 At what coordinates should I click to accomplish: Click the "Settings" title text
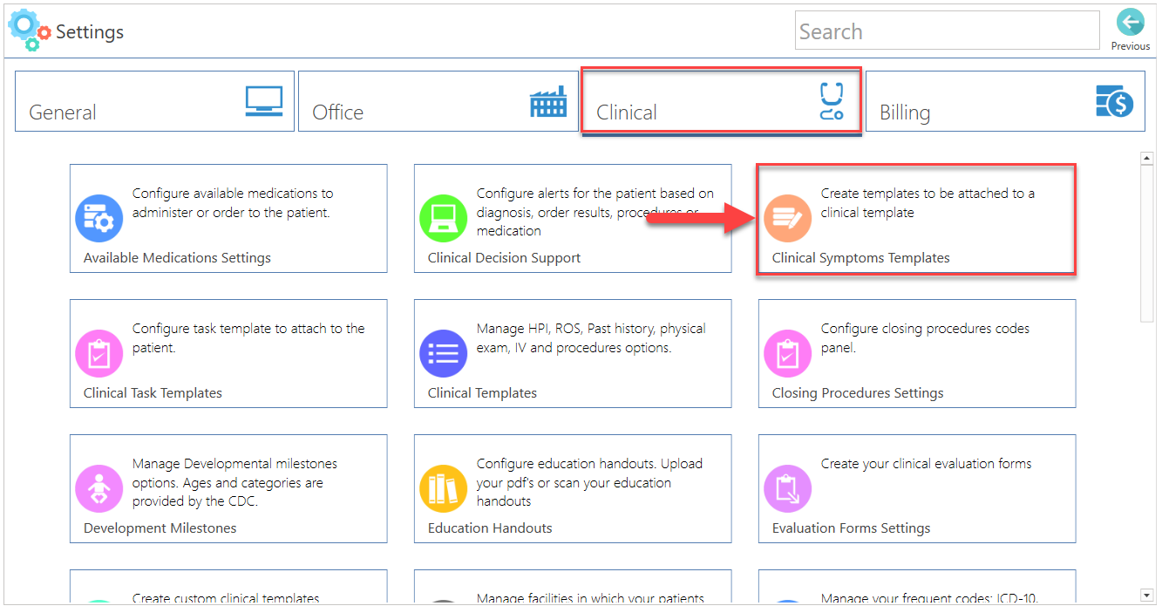(x=90, y=32)
